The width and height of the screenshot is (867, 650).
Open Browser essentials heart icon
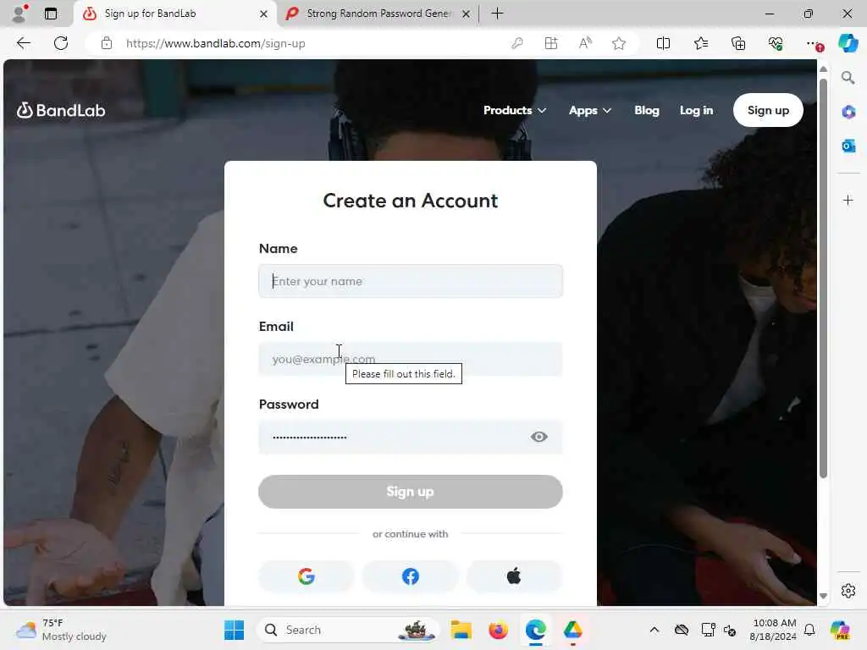[x=776, y=43]
